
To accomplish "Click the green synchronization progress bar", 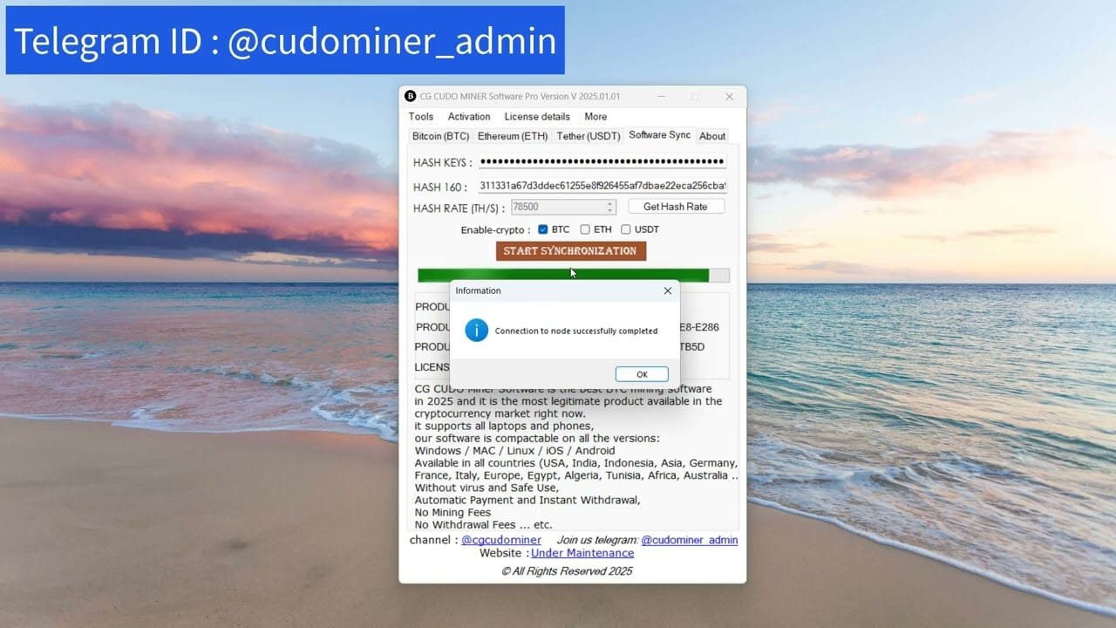I will 562,275.
